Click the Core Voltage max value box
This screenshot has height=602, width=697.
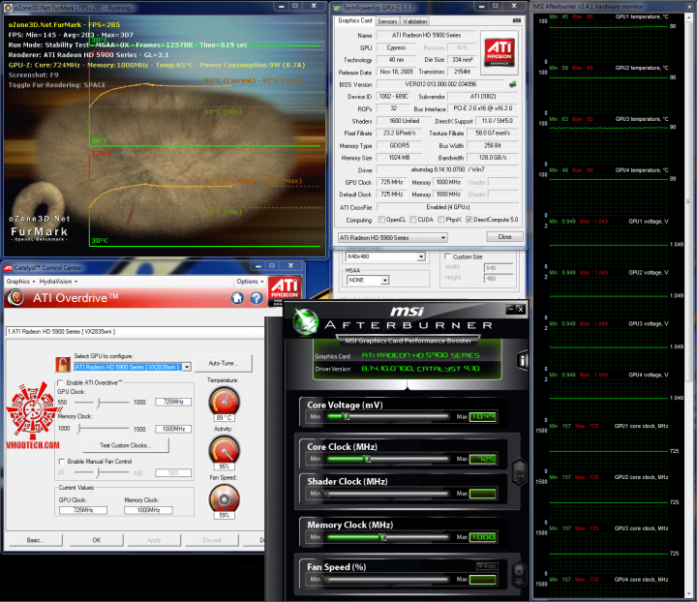pyautogui.click(x=483, y=416)
